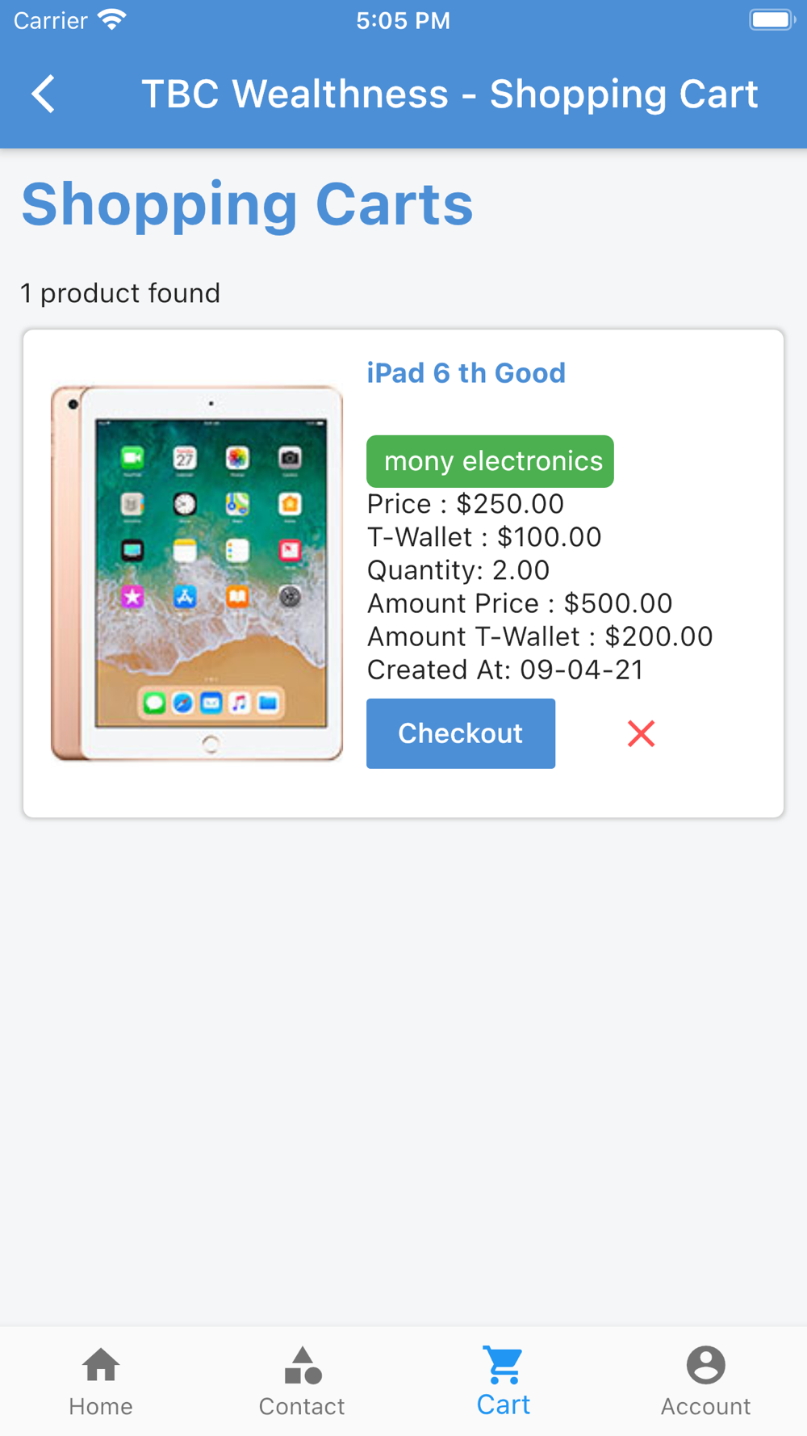Image resolution: width=807 pixels, height=1436 pixels.
Task: Switch to the Home tab label
Action: 101,1406
